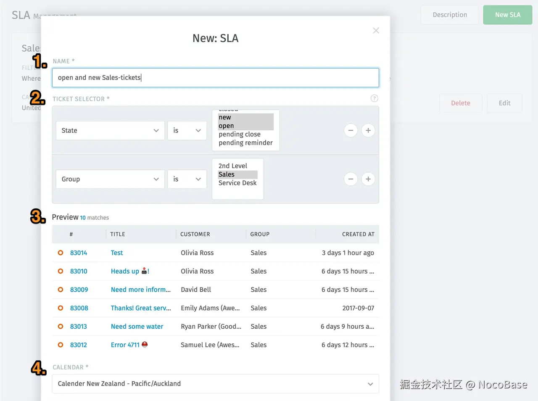Click the status icon for ticket 83014
The image size is (538, 401).
pyautogui.click(x=61, y=253)
